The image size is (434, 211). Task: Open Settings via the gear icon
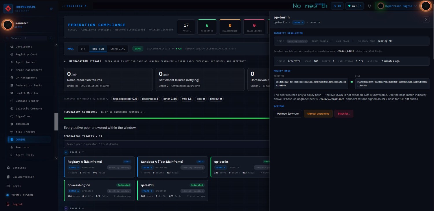click(x=8, y=168)
